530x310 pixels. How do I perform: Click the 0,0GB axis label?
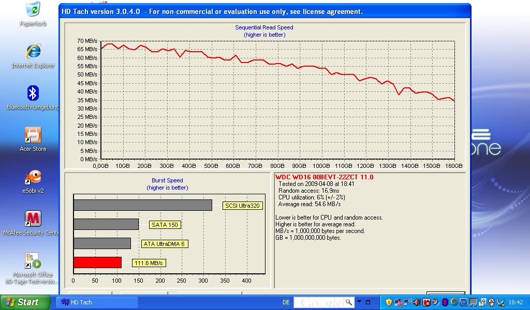point(100,166)
